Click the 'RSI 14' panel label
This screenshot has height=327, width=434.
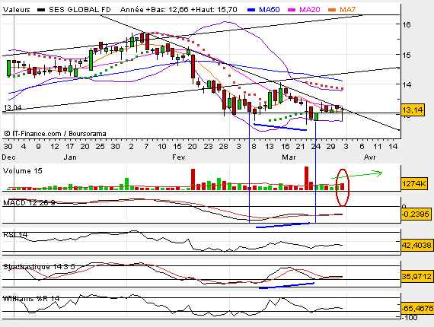(15, 235)
